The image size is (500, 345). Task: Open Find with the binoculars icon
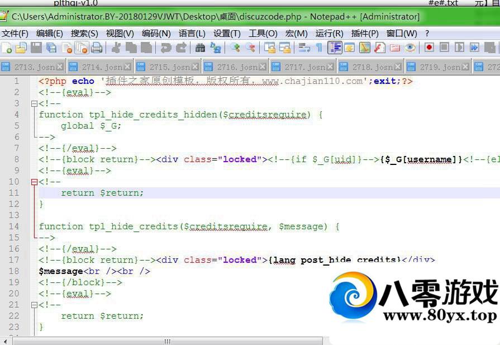(200, 48)
